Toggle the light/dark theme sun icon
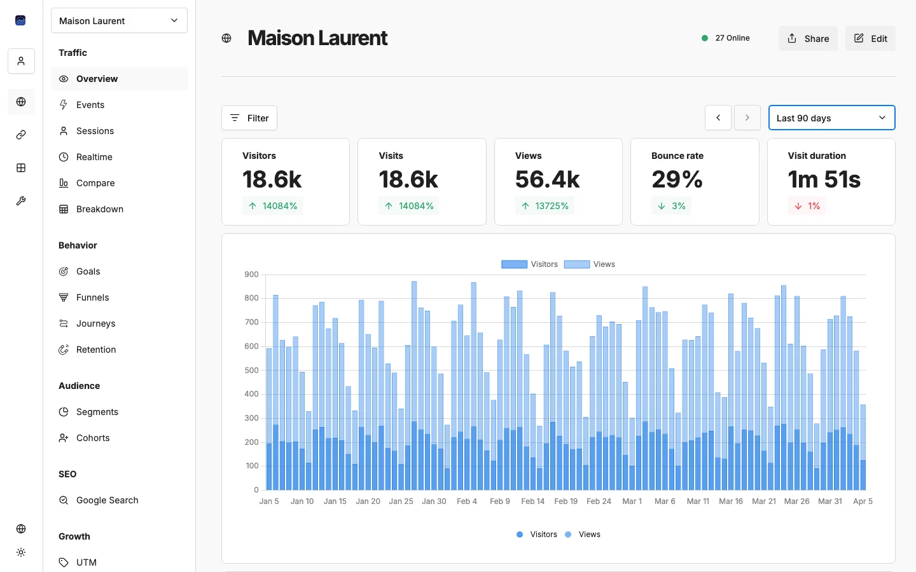This screenshot has width=916, height=572. click(21, 552)
